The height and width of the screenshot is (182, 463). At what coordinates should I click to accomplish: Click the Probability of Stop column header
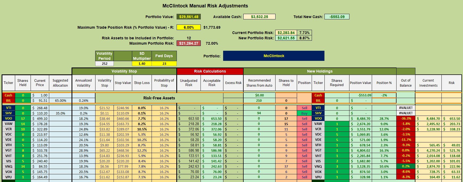(x=164, y=83)
